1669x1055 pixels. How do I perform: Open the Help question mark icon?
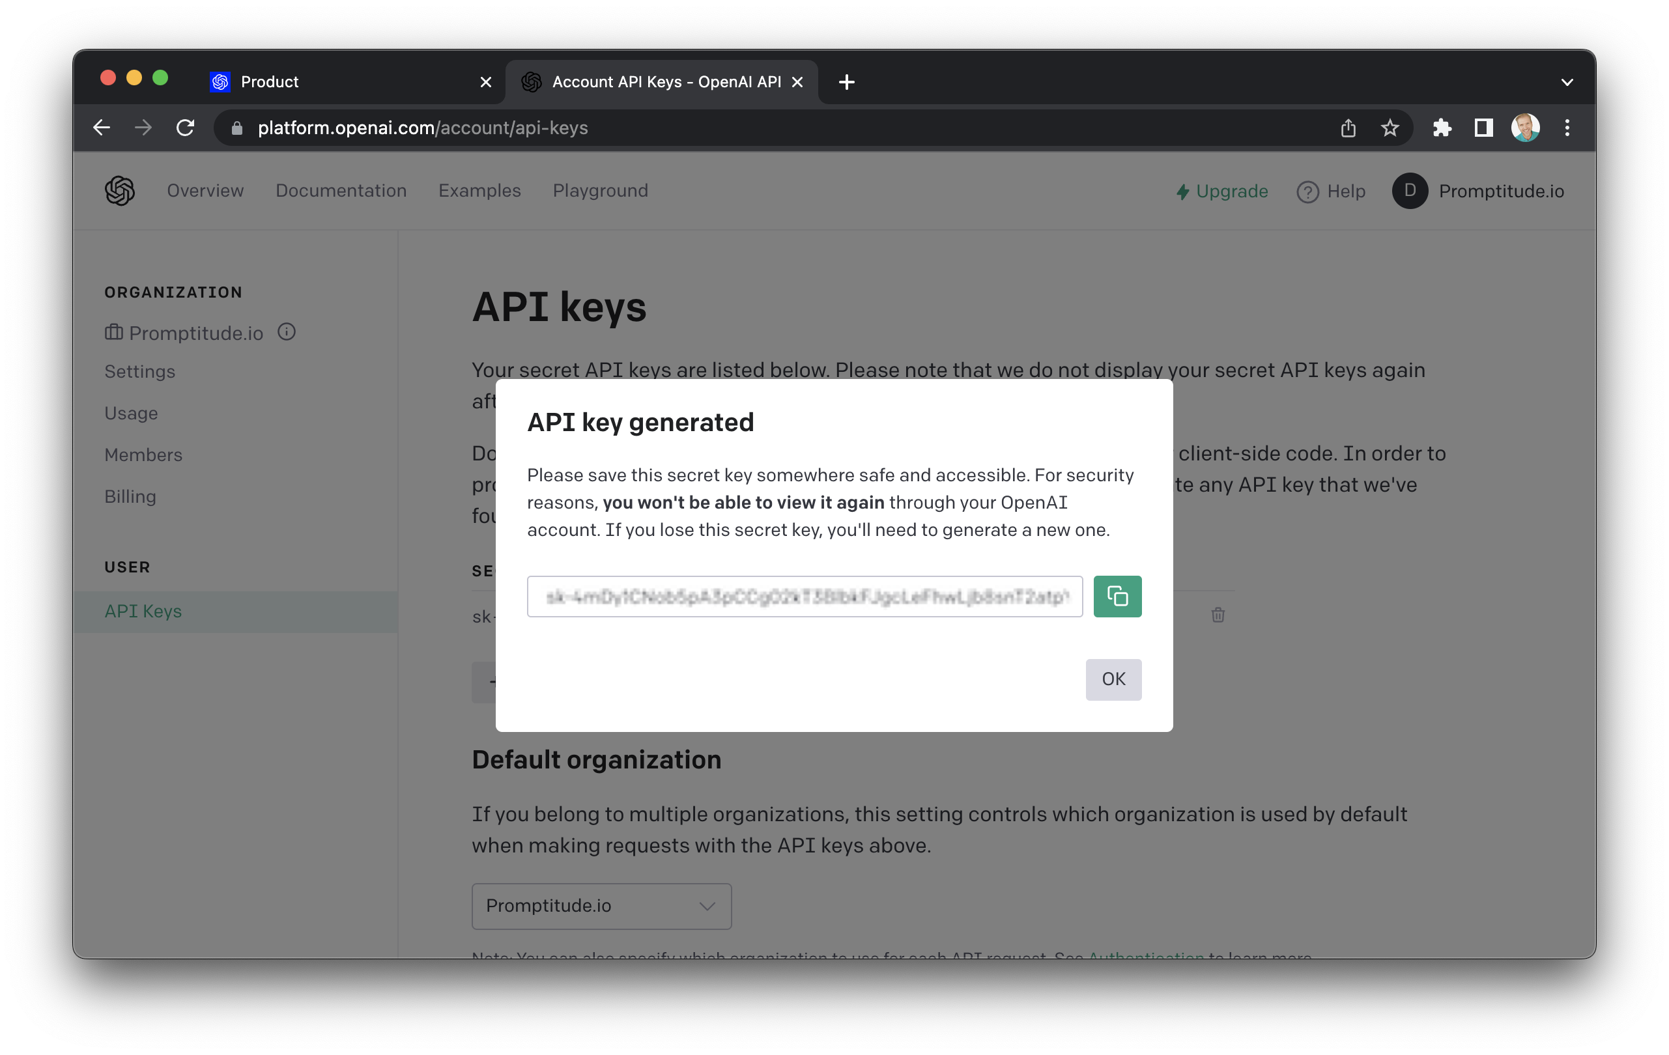1307,192
